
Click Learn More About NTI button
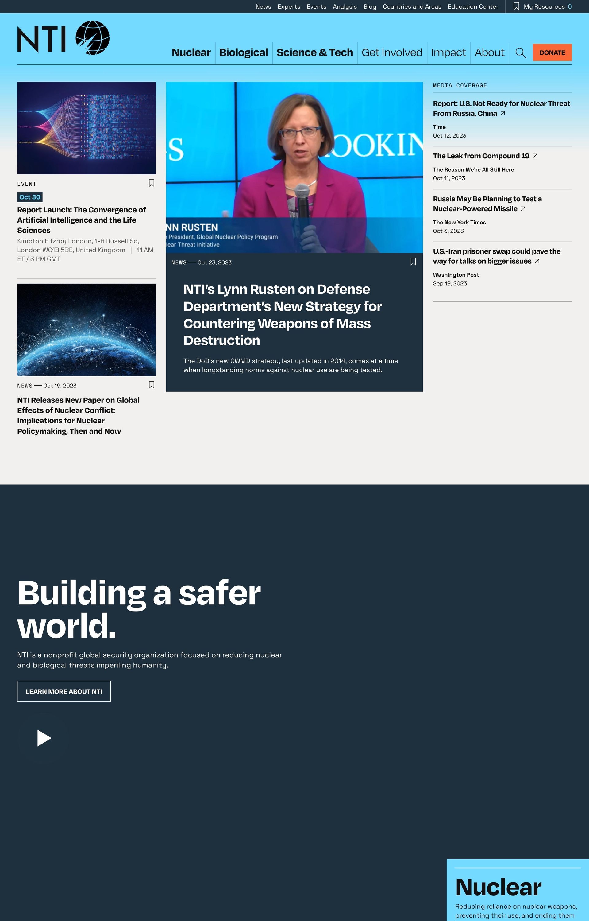(64, 691)
